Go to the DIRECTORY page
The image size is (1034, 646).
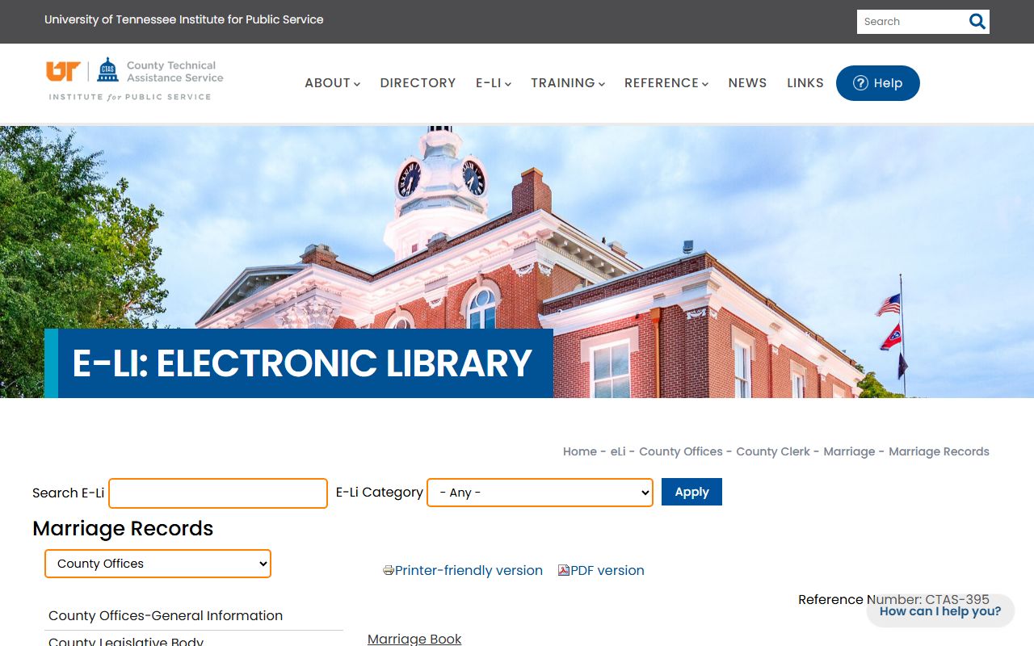point(418,83)
